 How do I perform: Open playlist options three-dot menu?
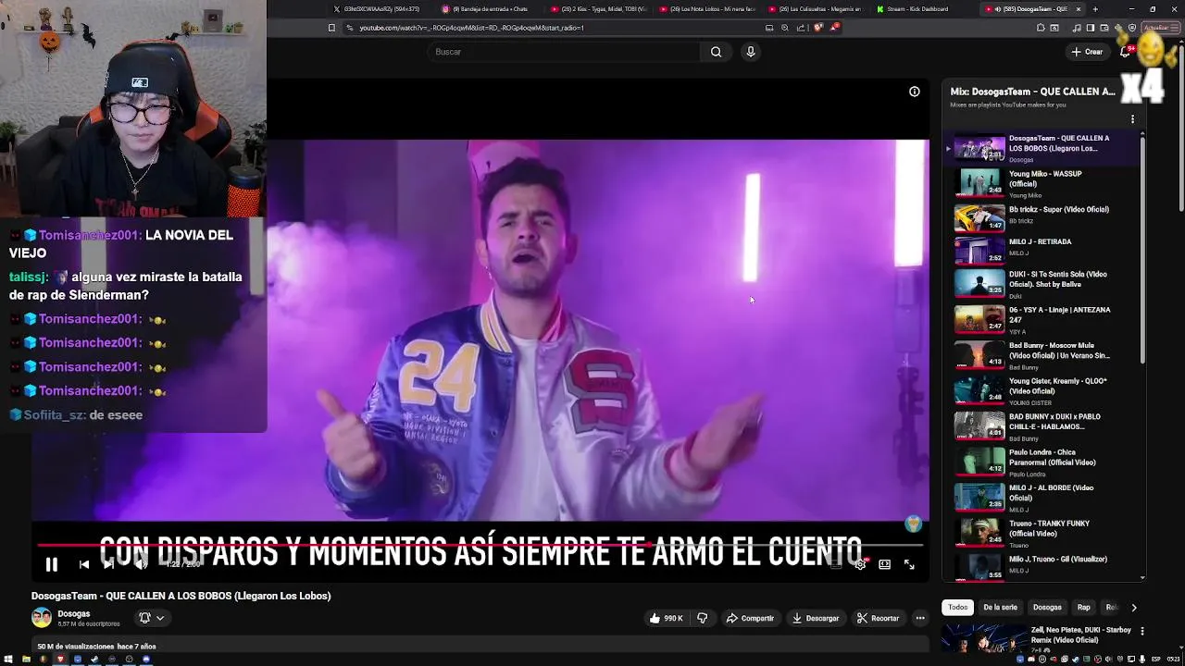(x=1132, y=119)
